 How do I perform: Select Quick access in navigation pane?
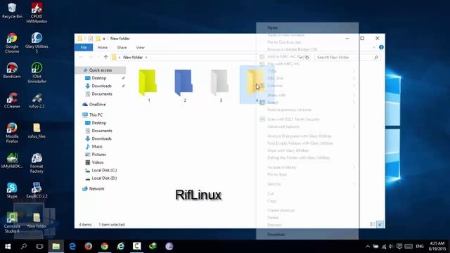pos(101,70)
